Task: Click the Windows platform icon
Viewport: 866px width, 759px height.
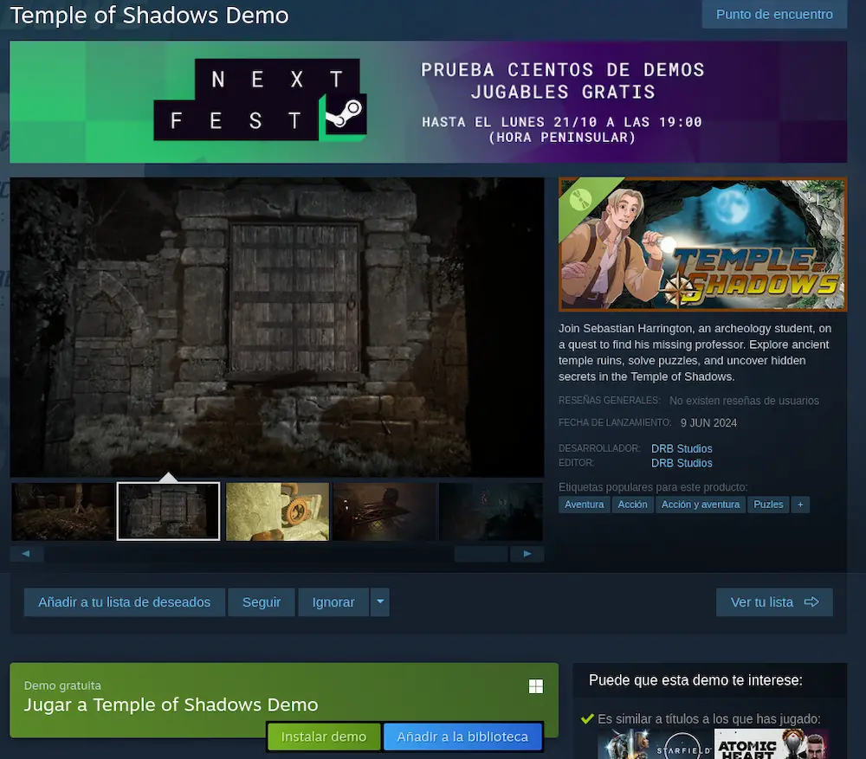Action: click(536, 686)
